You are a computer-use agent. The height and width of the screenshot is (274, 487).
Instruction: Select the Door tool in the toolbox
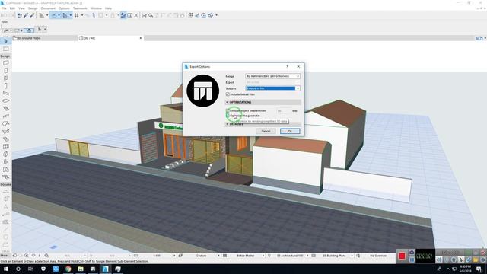pos(5,71)
